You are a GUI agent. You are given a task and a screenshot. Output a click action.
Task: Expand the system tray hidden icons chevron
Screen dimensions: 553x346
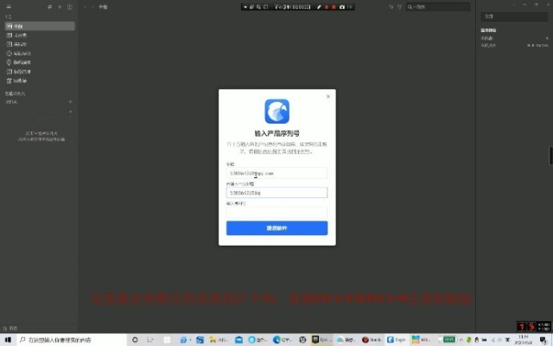pos(461,340)
